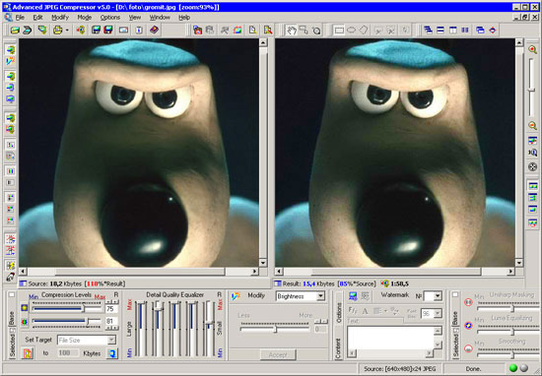Click the Accept button

coord(278,354)
